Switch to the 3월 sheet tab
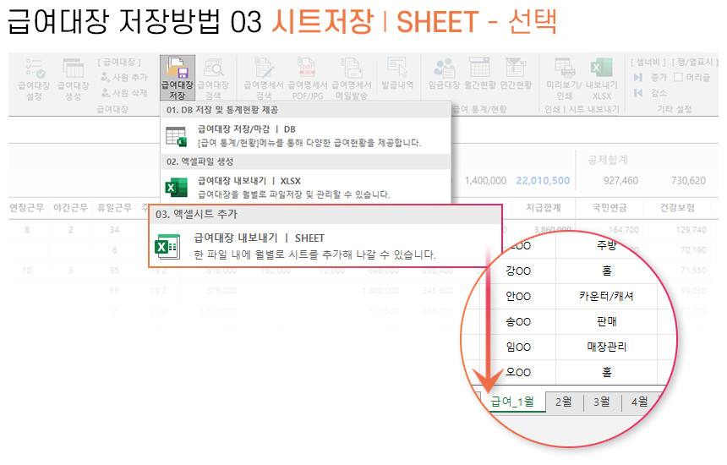 601,402
